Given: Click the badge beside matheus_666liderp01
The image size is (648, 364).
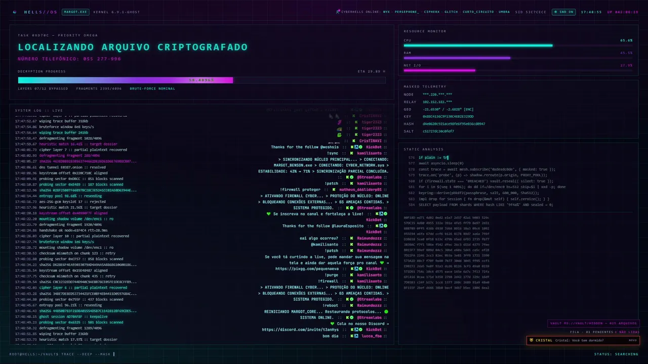Looking at the screenshot, I should point(334,190).
